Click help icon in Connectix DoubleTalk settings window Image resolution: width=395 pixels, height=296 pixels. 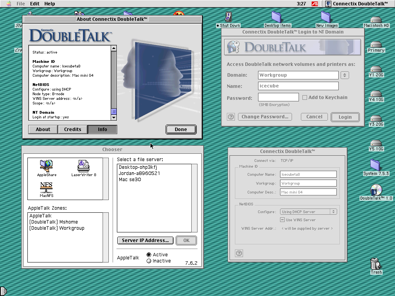coord(239,253)
